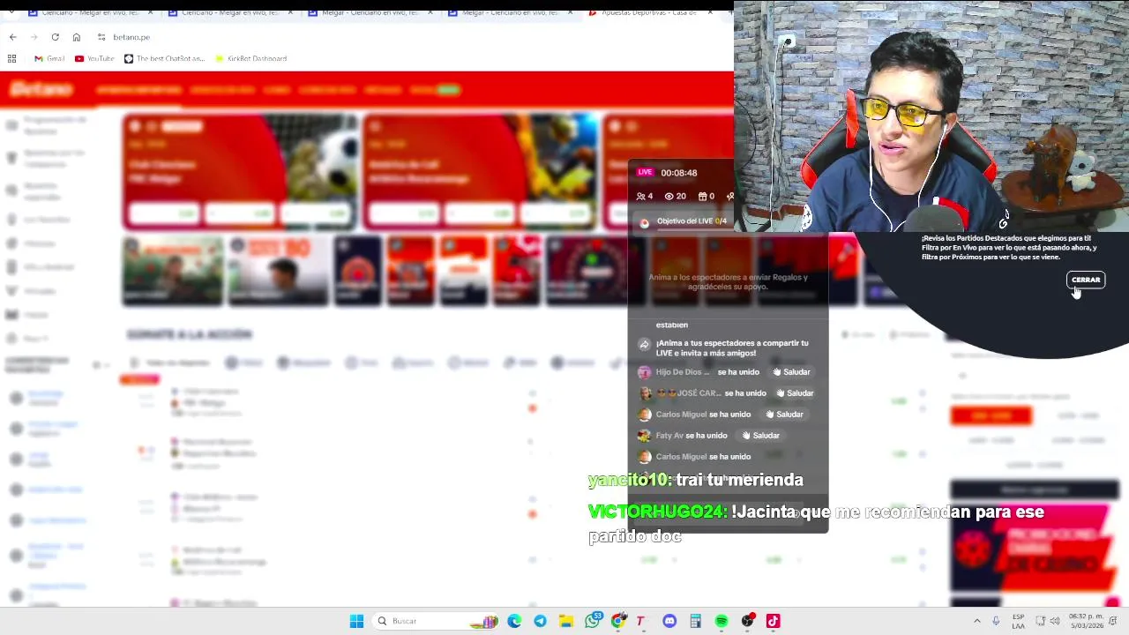This screenshot has height=635, width=1129.
Task: Open the YouTube bookmark
Action: tap(94, 58)
